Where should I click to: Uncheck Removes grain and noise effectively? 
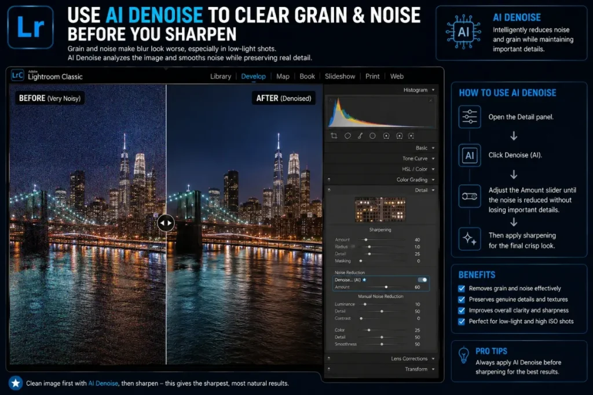[462, 289]
